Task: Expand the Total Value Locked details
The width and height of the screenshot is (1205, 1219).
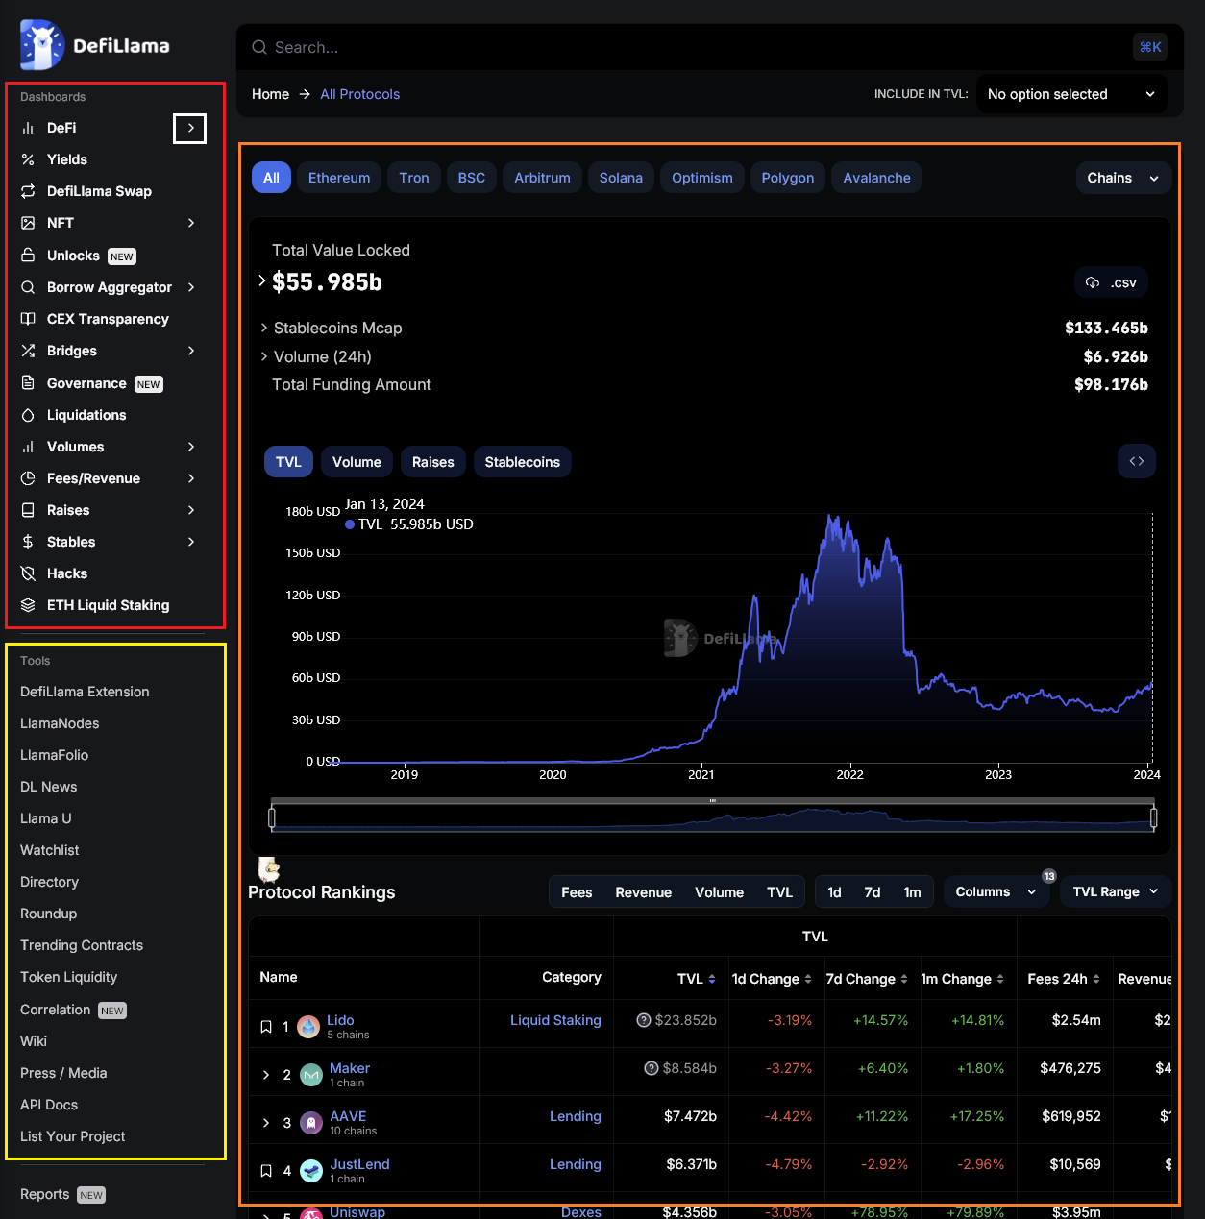Action: [262, 280]
